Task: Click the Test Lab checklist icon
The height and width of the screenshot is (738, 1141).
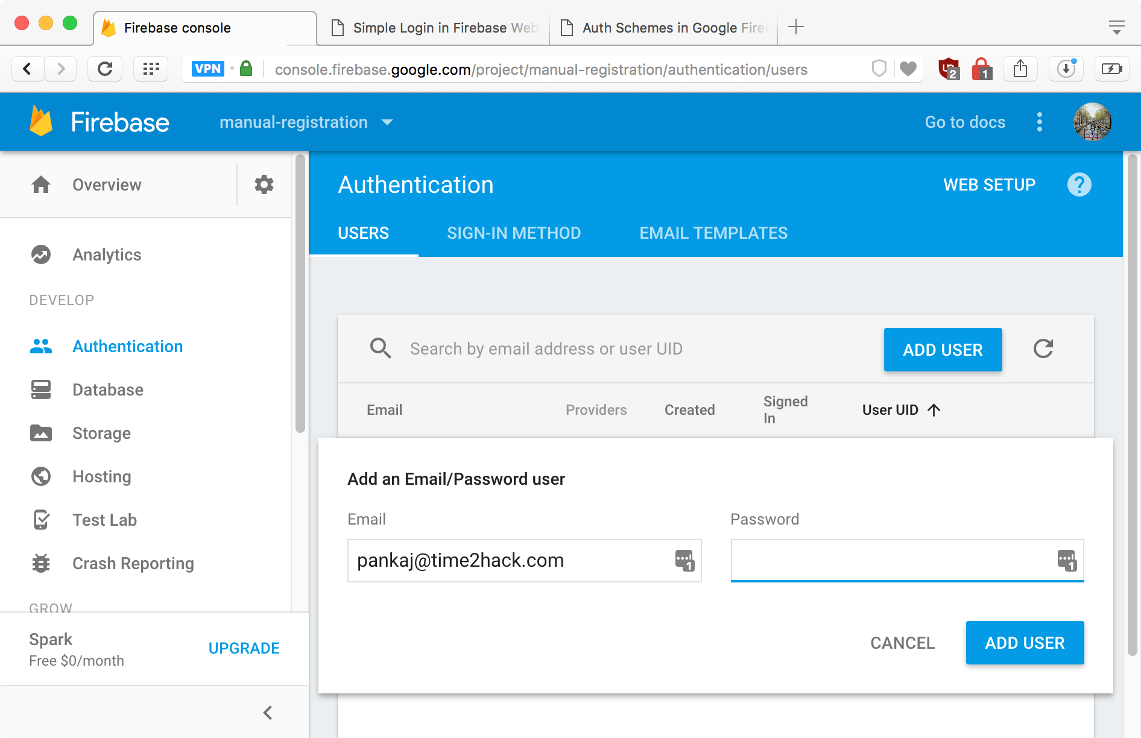Action: 41,520
